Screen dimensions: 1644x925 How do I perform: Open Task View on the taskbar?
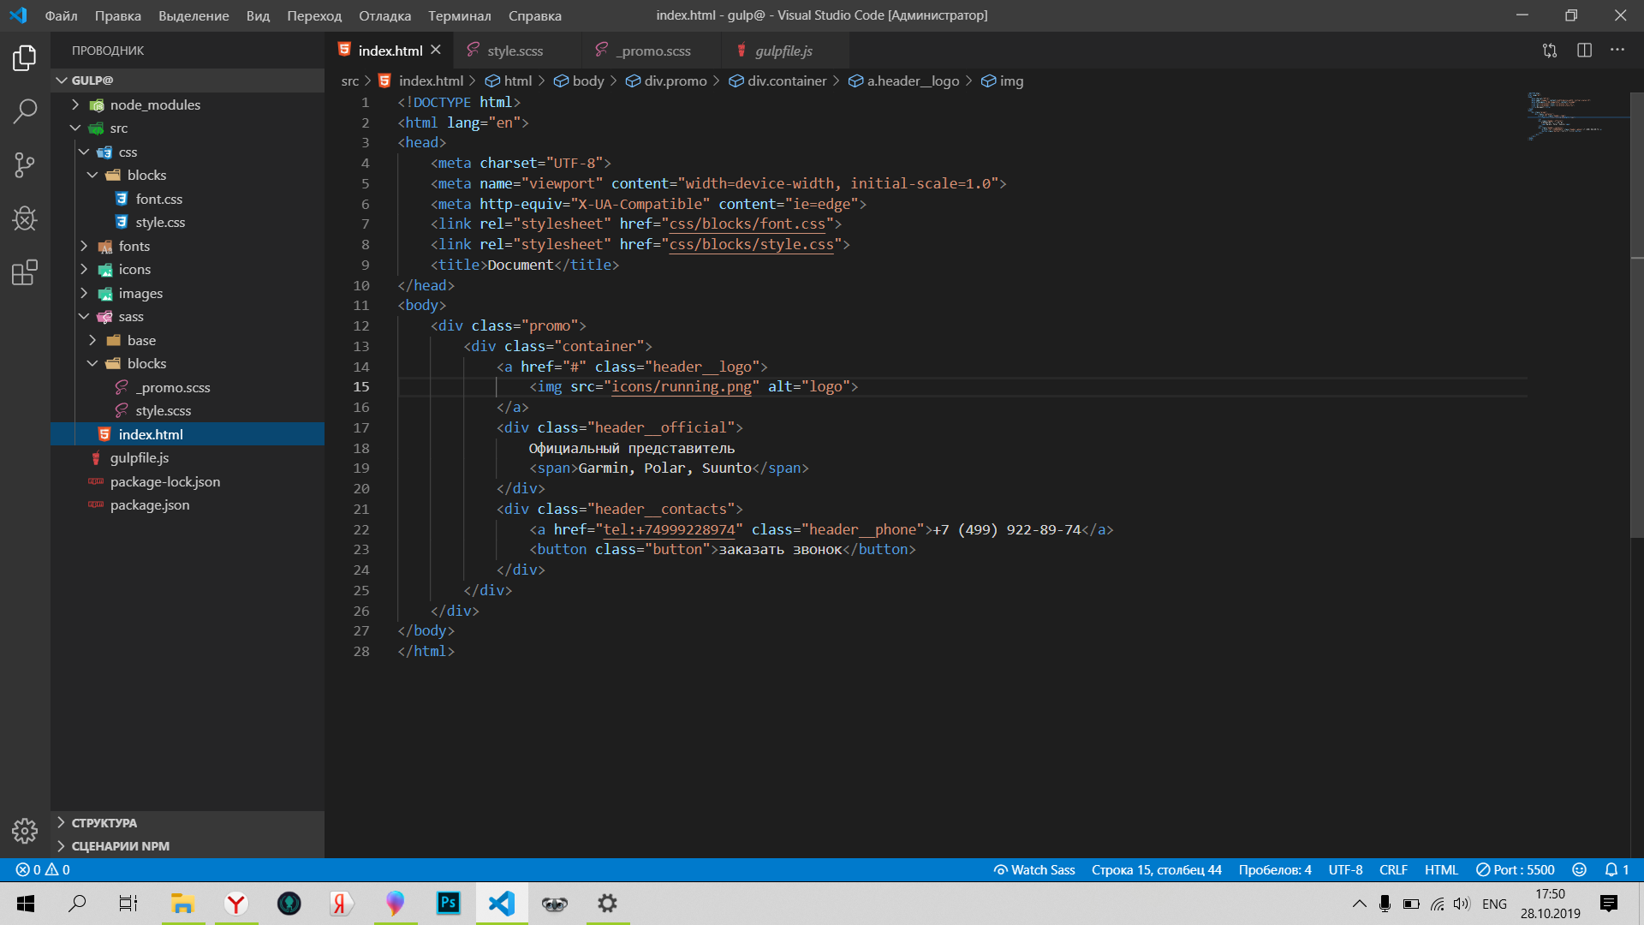(x=128, y=904)
